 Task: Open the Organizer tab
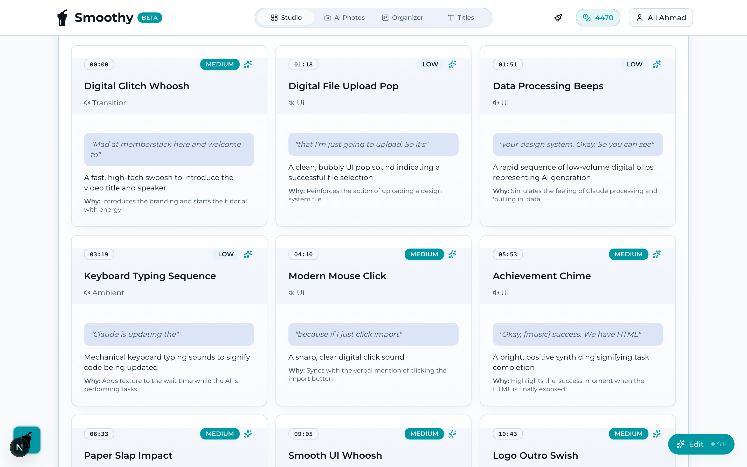click(403, 18)
